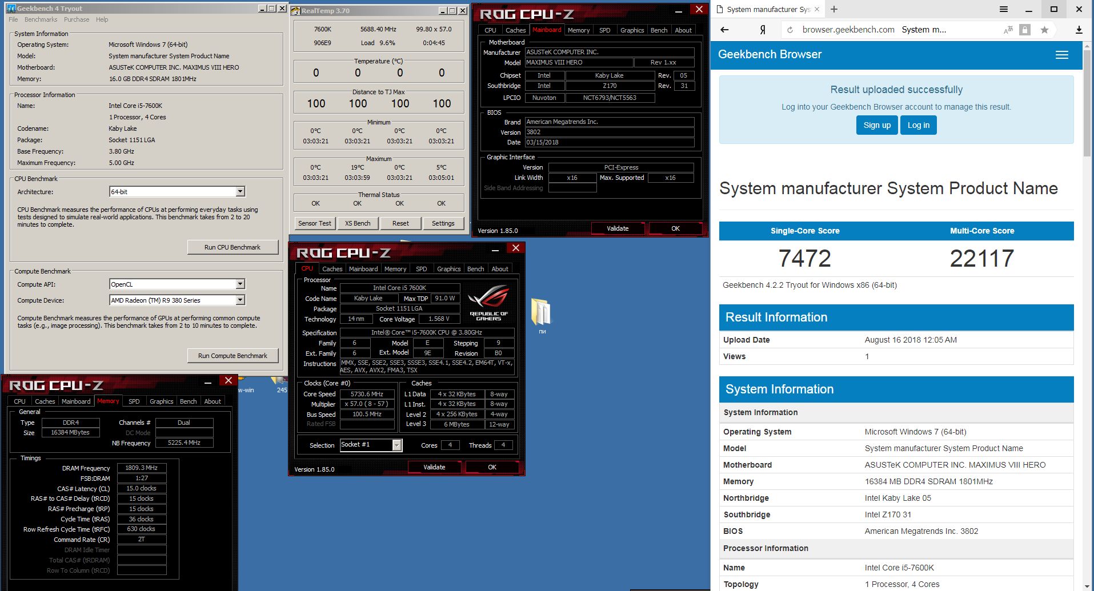
Task: Open About tab in CPU-Z Mainboard window
Action: pos(683,30)
